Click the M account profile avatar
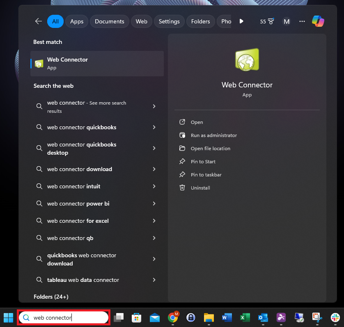344x327 pixels. click(287, 21)
